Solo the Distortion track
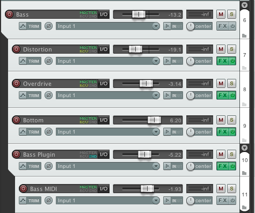The image size is (255, 213). (231, 49)
